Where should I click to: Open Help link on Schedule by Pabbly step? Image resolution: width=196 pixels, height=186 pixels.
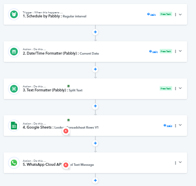(152, 15)
